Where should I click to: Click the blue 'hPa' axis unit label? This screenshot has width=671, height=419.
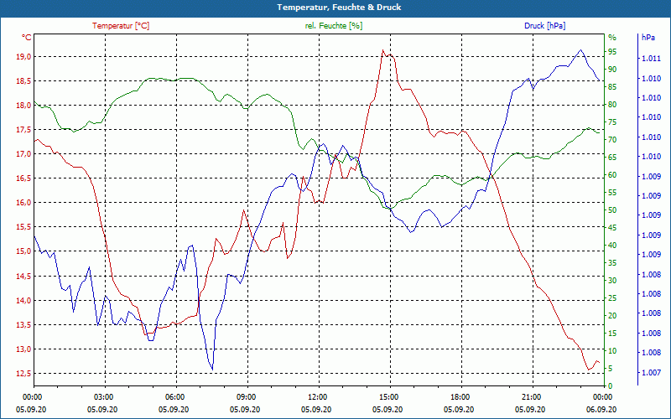coord(648,38)
